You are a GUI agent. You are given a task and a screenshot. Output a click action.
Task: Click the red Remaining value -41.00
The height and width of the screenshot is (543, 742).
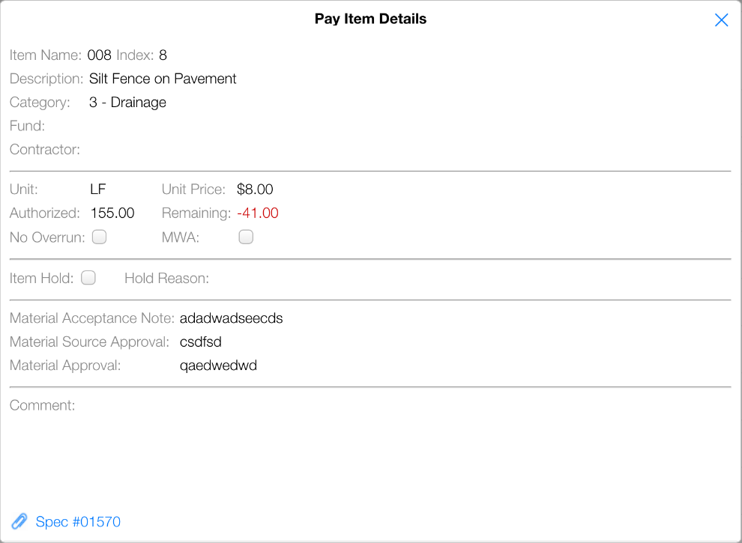click(x=258, y=213)
